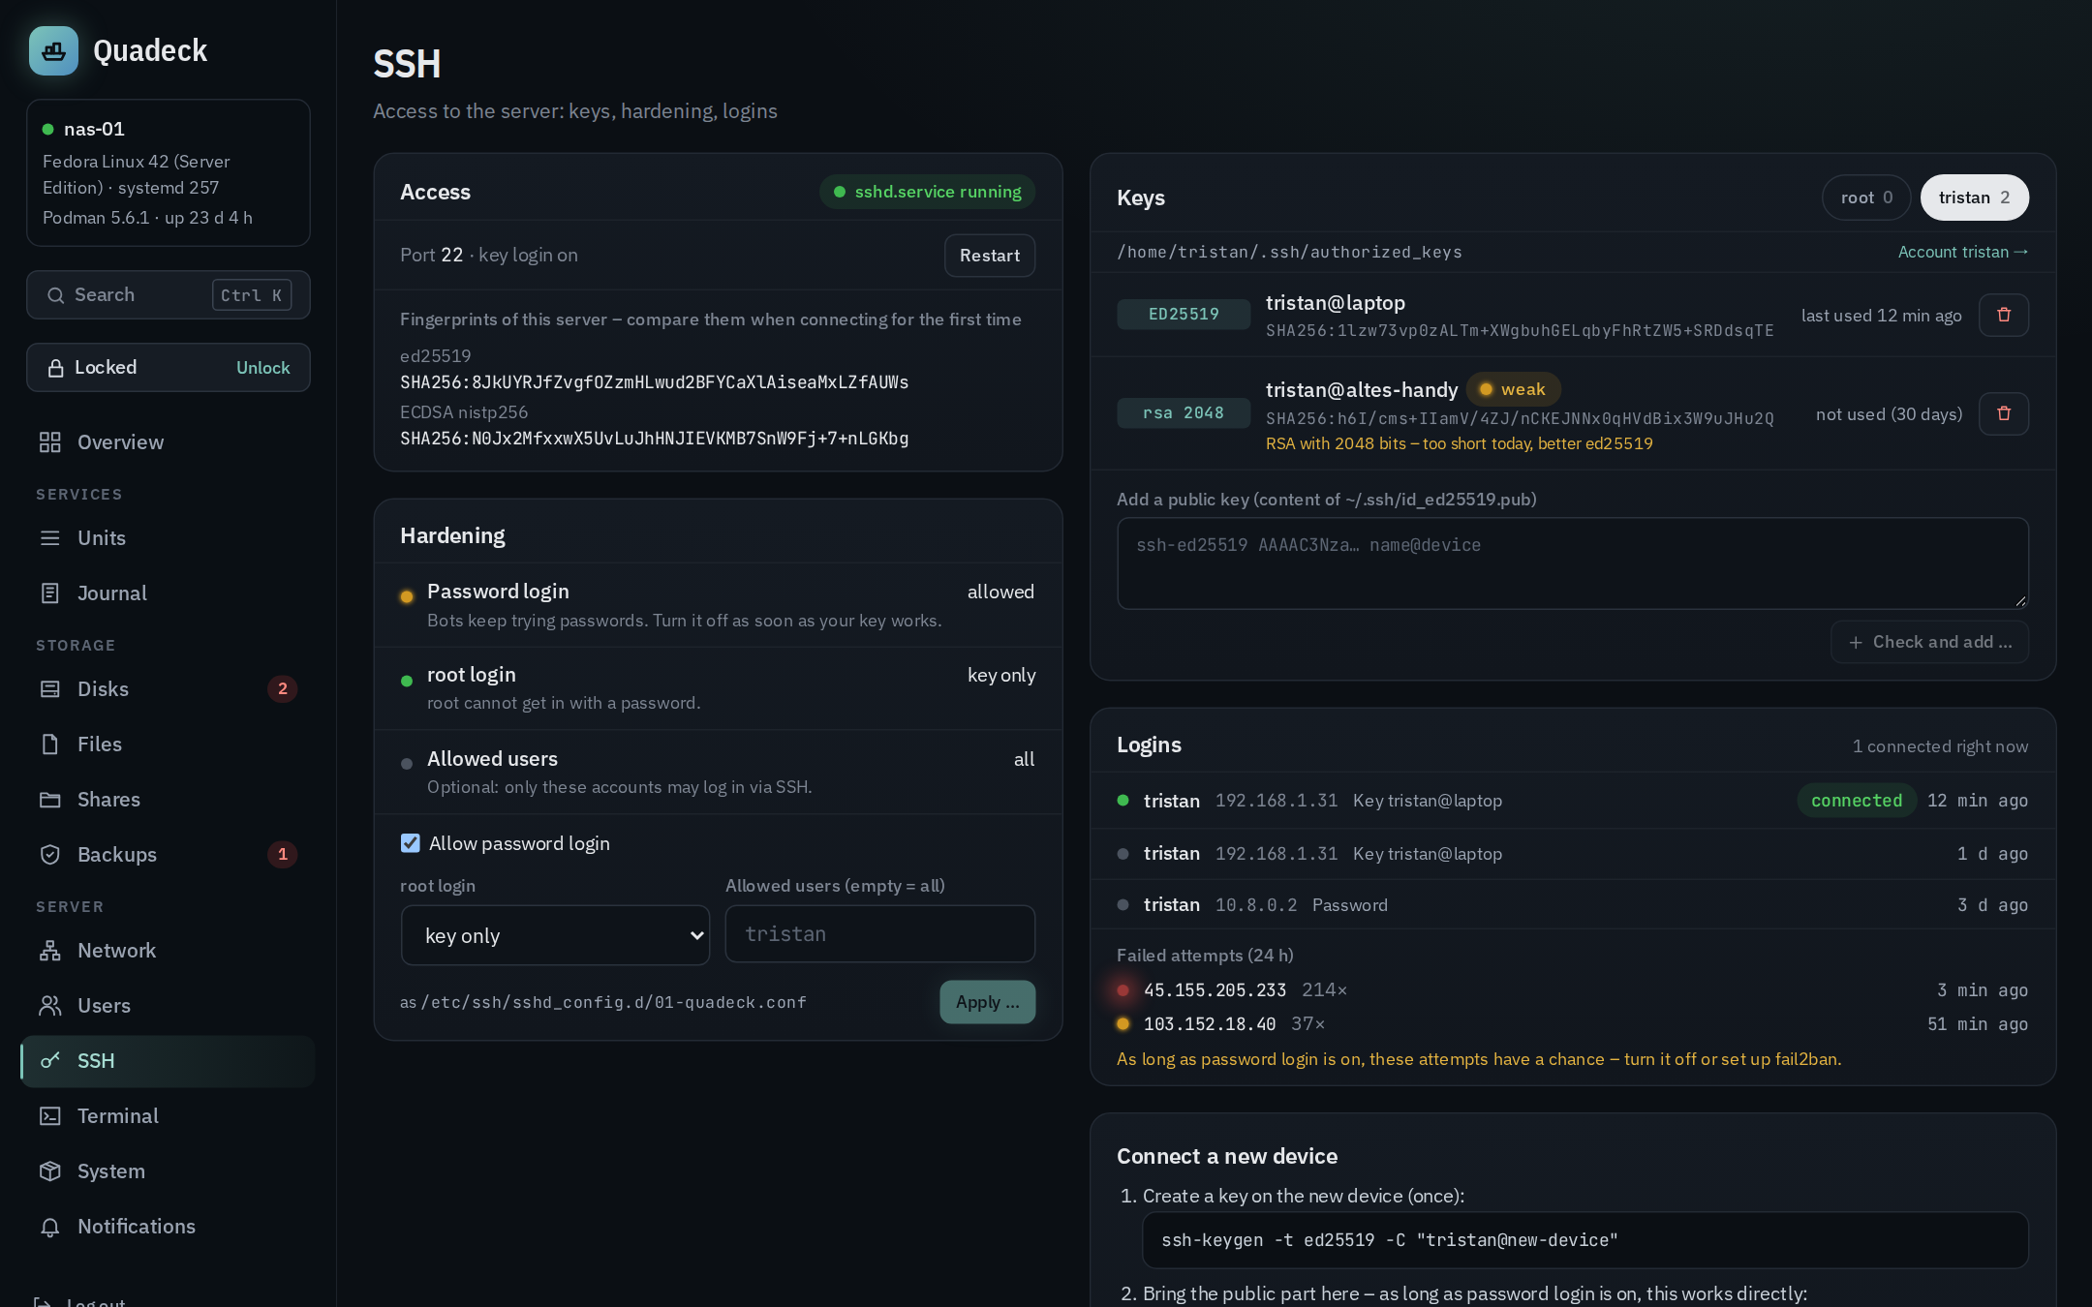Click the nas-01 server name
2092x1307 pixels.
click(94, 129)
